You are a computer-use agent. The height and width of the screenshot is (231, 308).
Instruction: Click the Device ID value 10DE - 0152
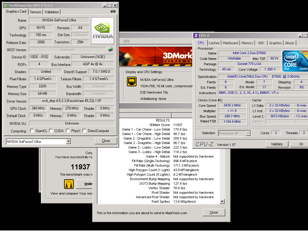click(x=39, y=57)
